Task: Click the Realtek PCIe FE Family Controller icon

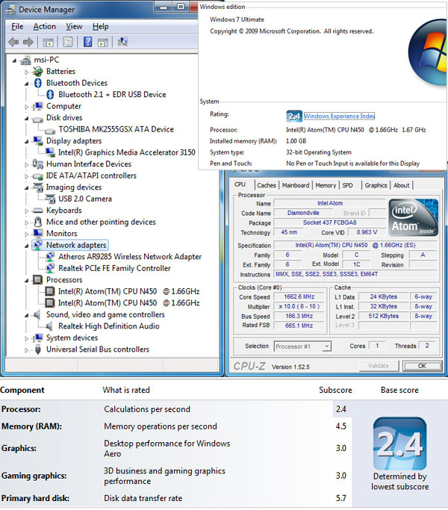Action: [x=50, y=268]
